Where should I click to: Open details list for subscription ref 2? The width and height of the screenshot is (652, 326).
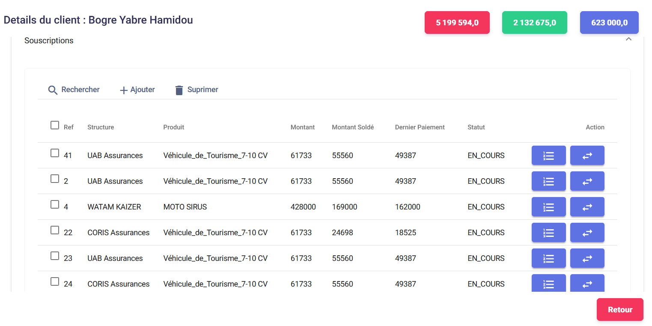pos(548,181)
